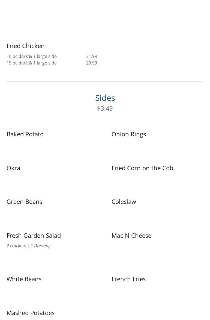Choose White Beans side
Screen dimensions: 210x320
(x=24, y=279)
